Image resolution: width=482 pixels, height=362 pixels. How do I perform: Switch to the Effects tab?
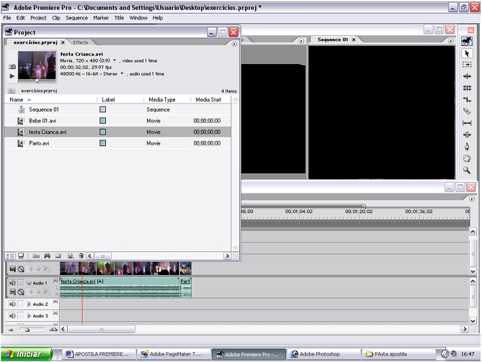[80, 42]
